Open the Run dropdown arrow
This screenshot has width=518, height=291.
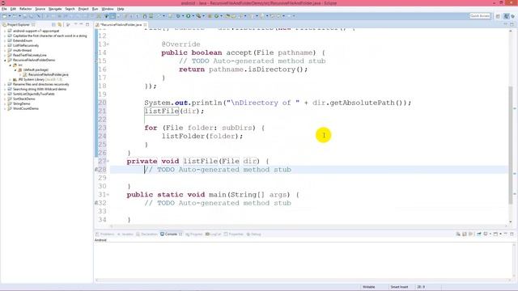[193, 16]
